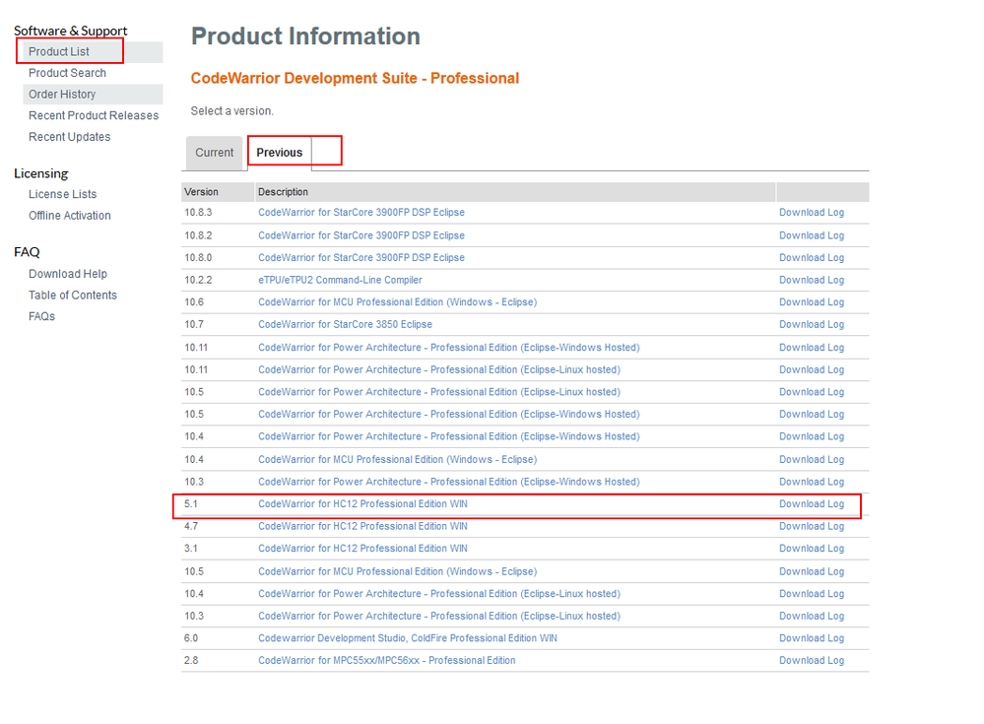Viewport: 984px width, 724px height.
Task: Click Download Log for version 10.8.3
Action: pyautogui.click(x=811, y=213)
